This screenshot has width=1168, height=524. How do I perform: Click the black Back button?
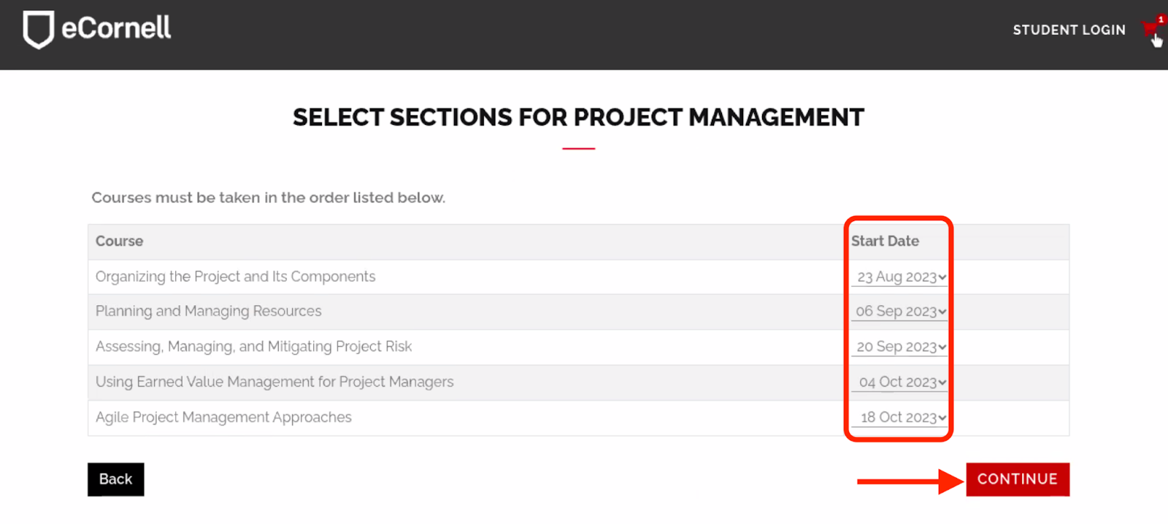tap(115, 479)
